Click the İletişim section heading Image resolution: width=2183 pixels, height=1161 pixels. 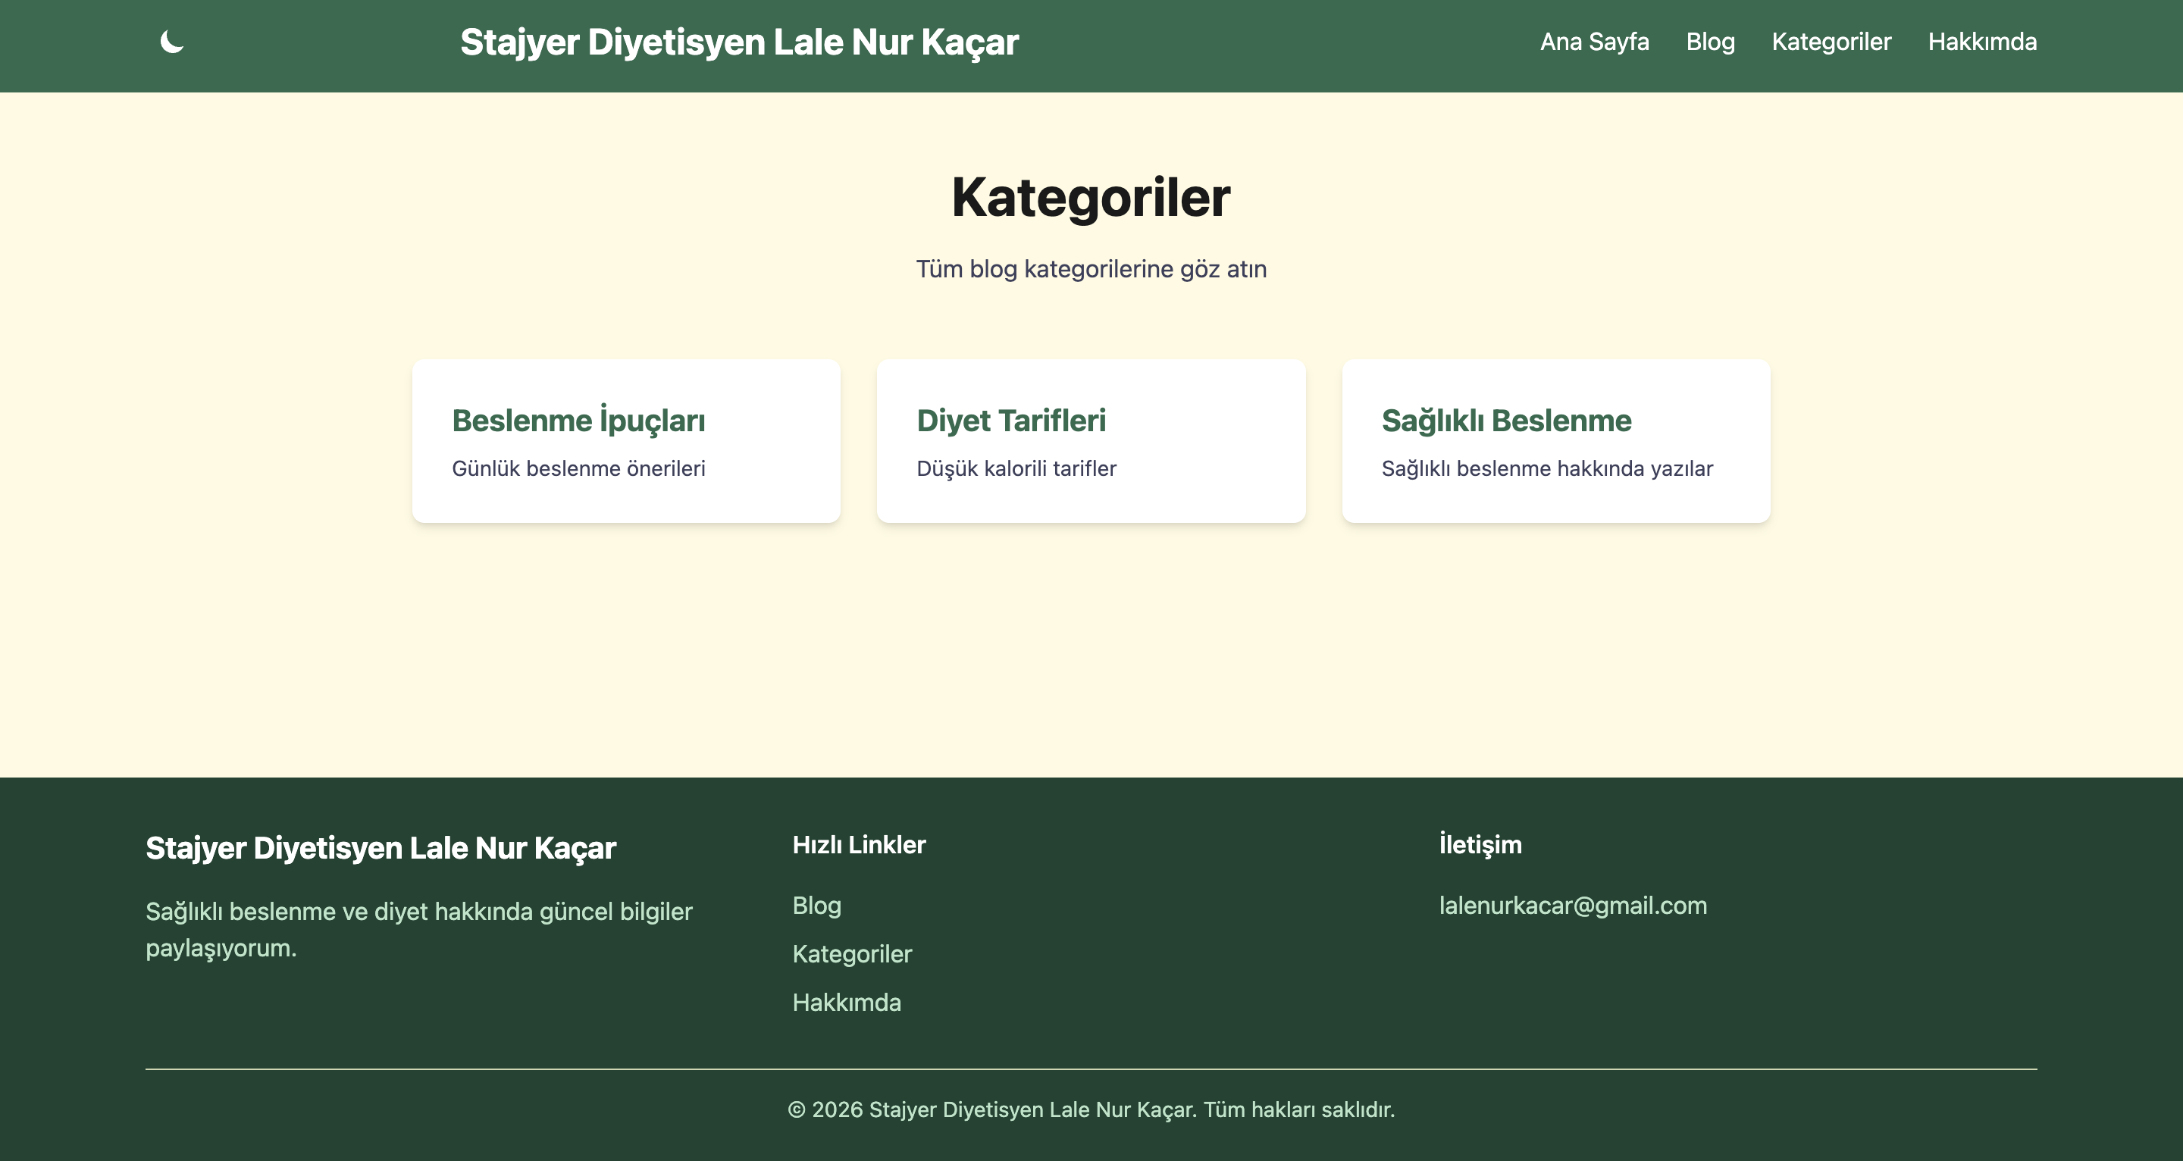[1480, 844]
